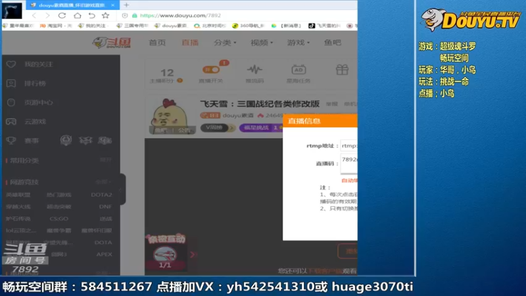
Task: Click the gift box icon in streamer toolbar
Action: click(x=342, y=70)
